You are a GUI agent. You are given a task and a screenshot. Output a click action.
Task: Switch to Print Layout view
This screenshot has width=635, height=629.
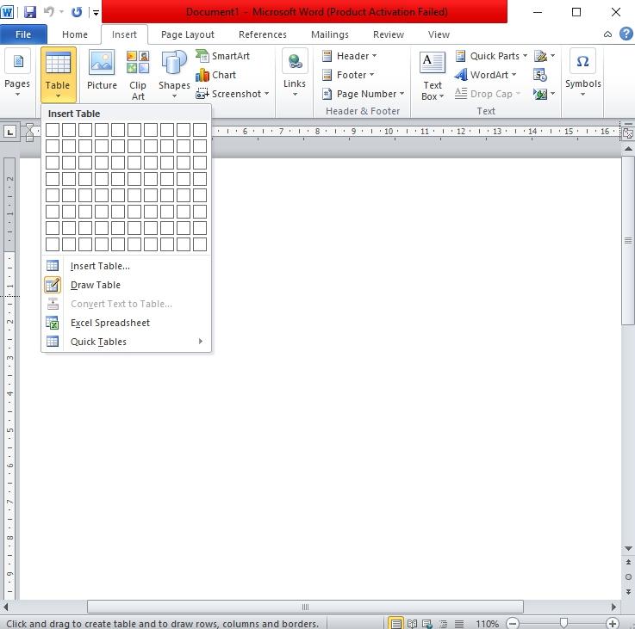[x=395, y=623]
